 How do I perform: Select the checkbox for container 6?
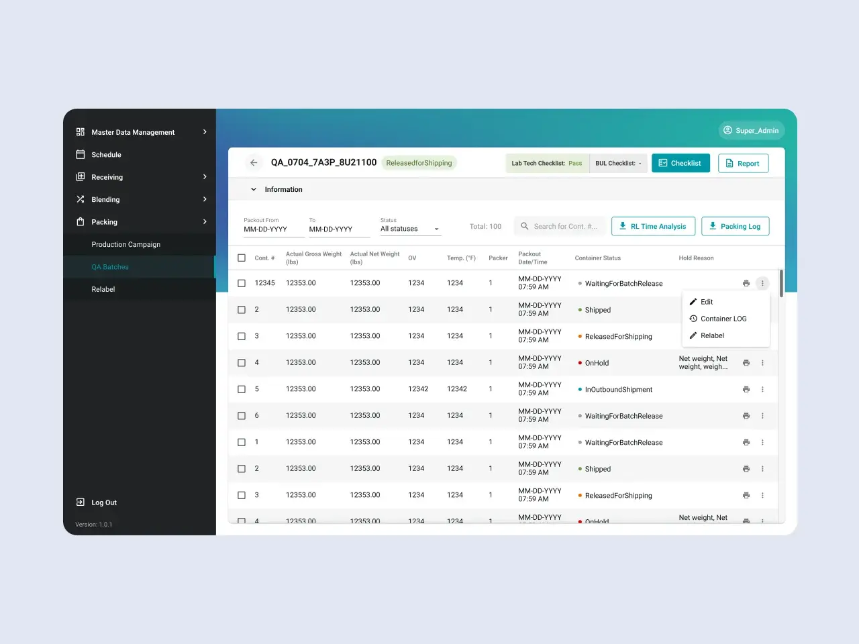pos(242,416)
